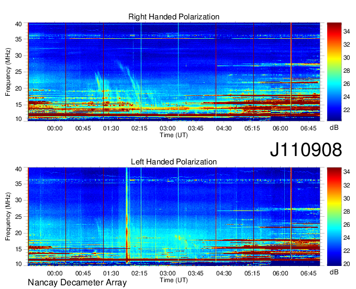Click the dB label under the top colorbar
The image size is (356, 289).
334,128
